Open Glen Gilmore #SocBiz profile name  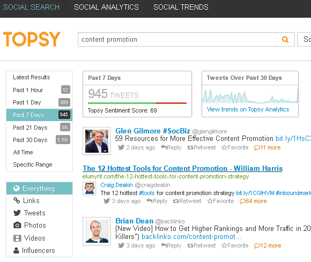pos(153,131)
